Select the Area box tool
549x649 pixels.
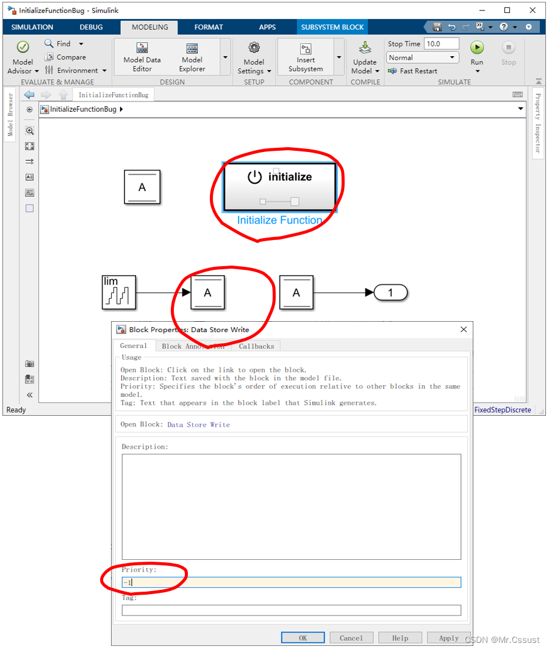click(x=29, y=208)
